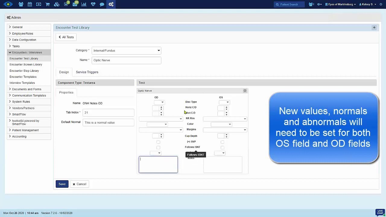This screenshot has width=386, height=217.
Task: Expand the OS NR Rim dropdown
Action: [x=225, y=119]
